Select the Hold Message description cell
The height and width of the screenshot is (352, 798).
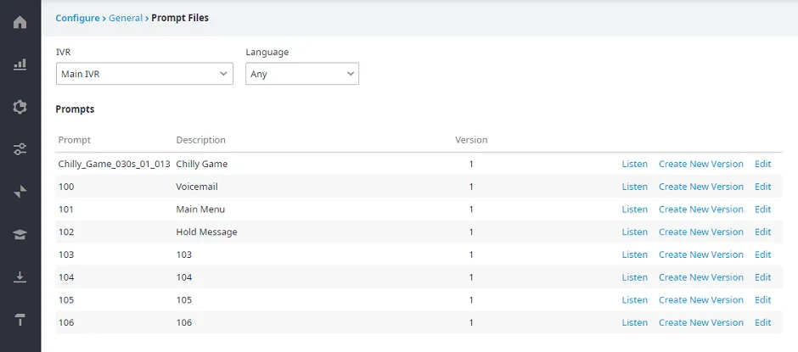pos(206,232)
